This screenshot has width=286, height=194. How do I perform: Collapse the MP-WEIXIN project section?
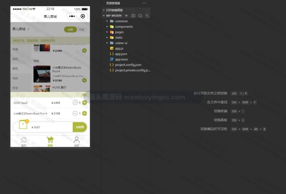(x=114, y=16)
